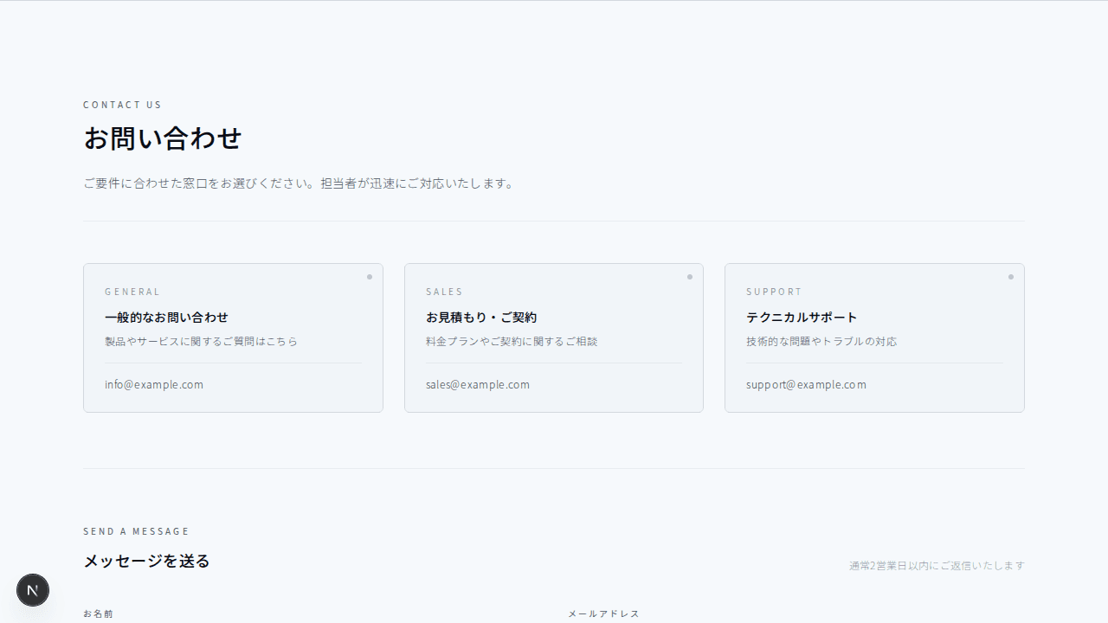1108x623 pixels.
Task: Click the メールアドレス field label
Action: (603, 613)
